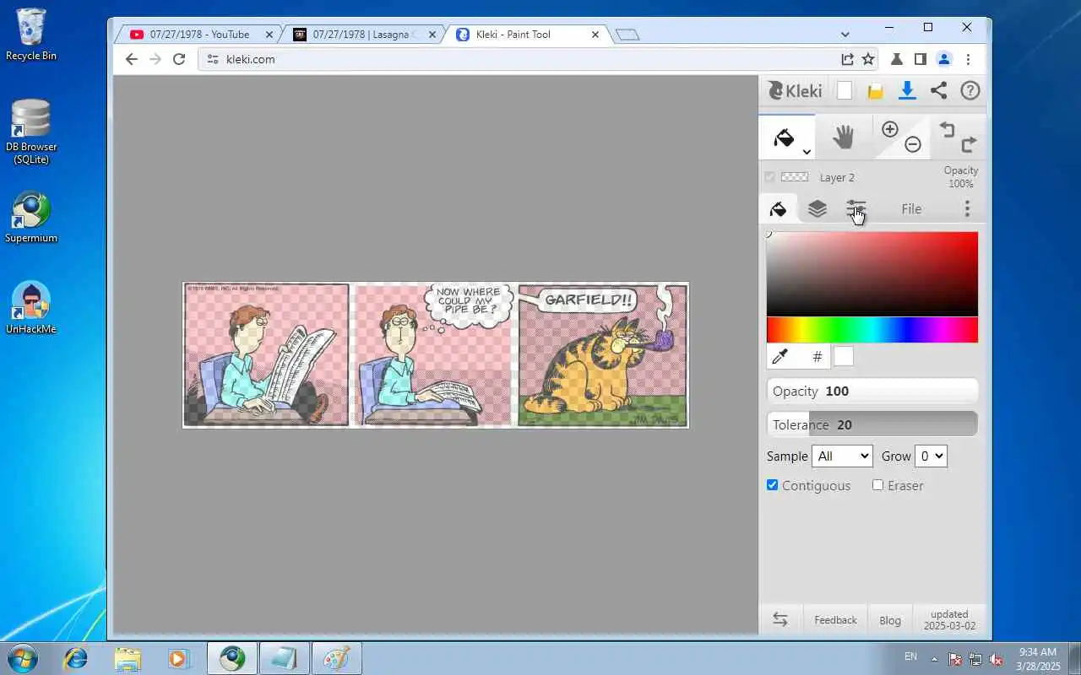Redo the last undone action
Screen dimensions: 1081x675
pyautogui.click(x=970, y=144)
